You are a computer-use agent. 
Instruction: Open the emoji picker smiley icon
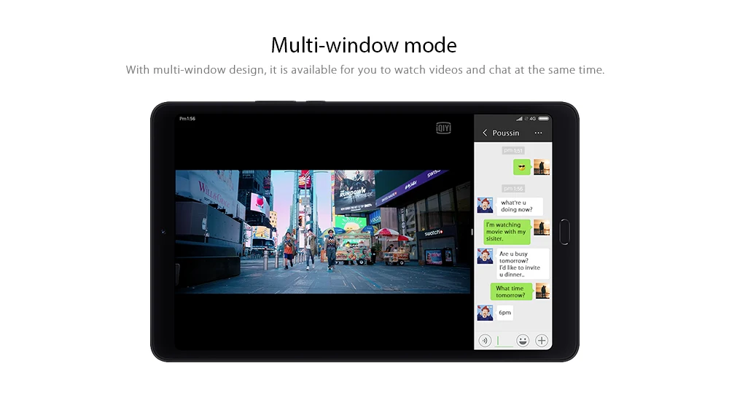click(523, 341)
